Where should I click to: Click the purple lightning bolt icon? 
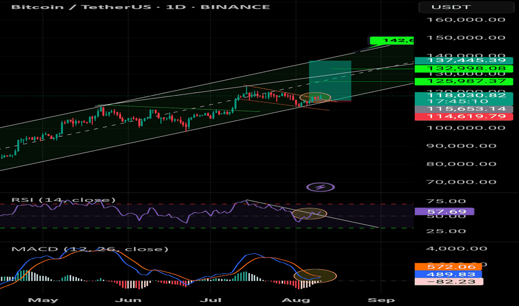tap(320, 187)
